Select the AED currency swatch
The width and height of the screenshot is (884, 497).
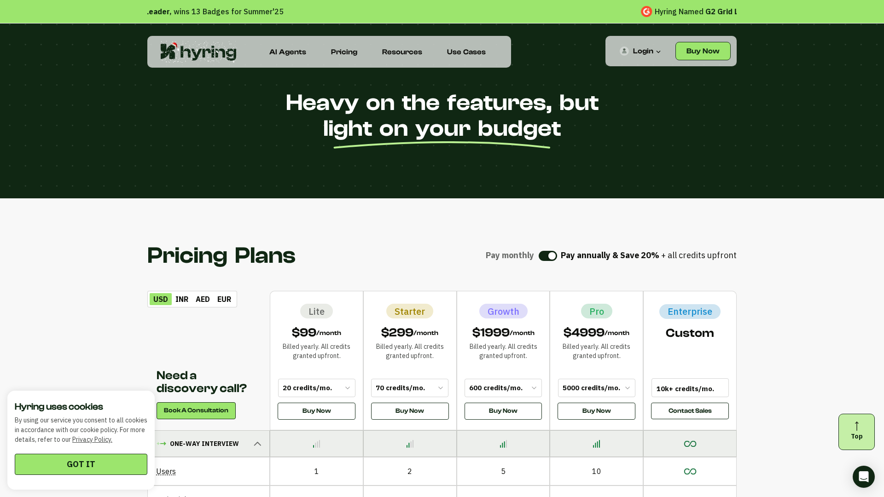203,299
